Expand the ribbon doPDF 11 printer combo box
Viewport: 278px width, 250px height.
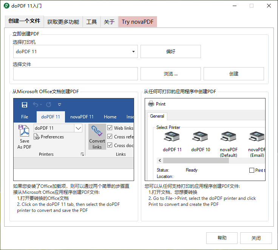[x=78, y=128]
